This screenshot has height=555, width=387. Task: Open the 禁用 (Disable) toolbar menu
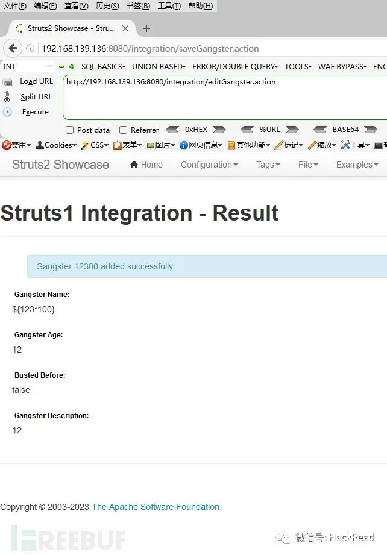click(x=16, y=145)
